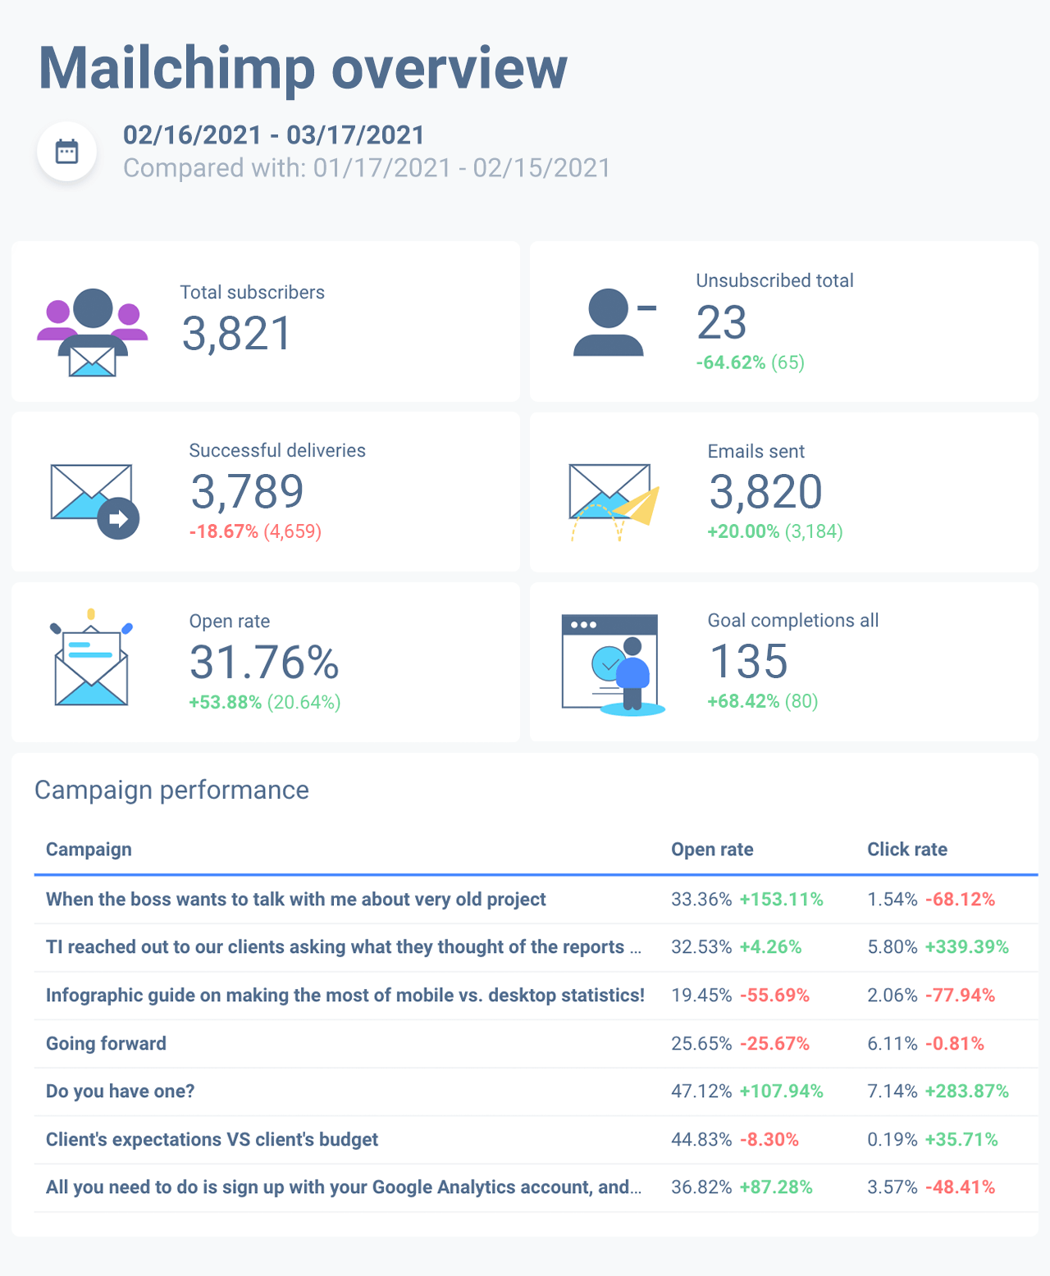Sort by the Click rate column header

907,850
